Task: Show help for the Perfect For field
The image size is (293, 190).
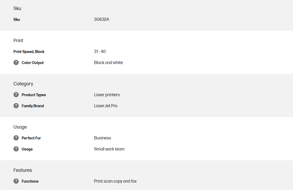Action: point(16,138)
